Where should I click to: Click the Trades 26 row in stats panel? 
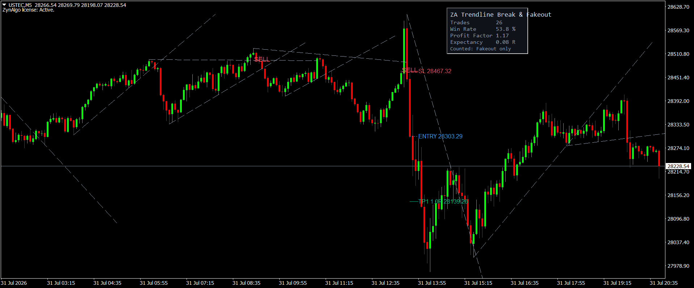coord(476,22)
